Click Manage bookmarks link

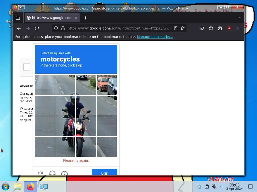(x=155, y=37)
